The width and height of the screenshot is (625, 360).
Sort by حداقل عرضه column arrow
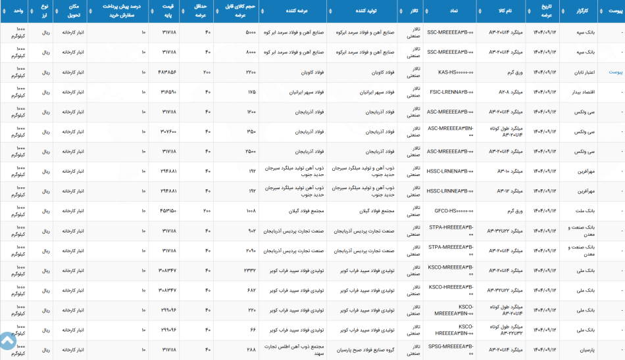(182, 11)
